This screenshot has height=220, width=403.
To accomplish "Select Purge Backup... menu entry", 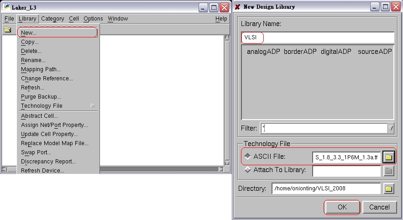I will [x=58, y=97].
